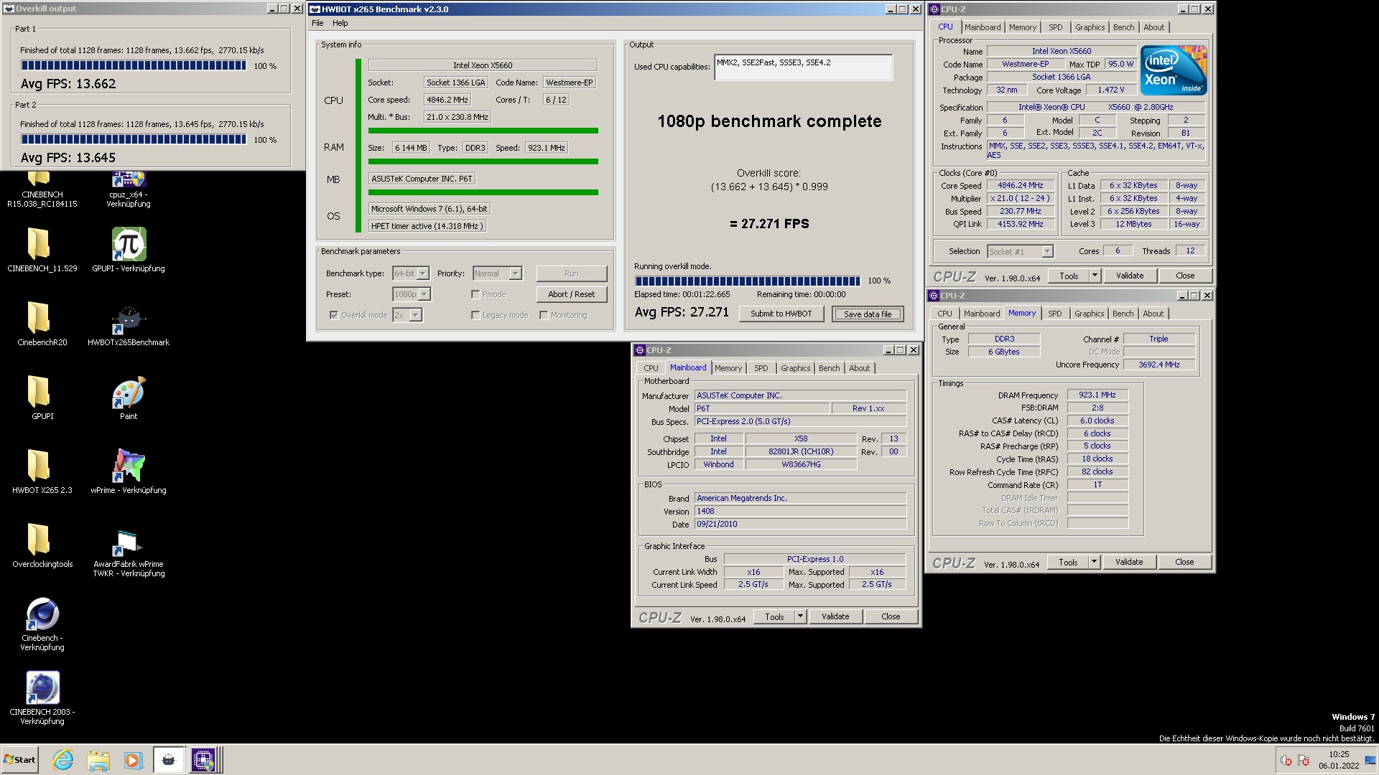Expand the Priority Normal dropdown
The width and height of the screenshot is (1379, 775).
(x=515, y=273)
